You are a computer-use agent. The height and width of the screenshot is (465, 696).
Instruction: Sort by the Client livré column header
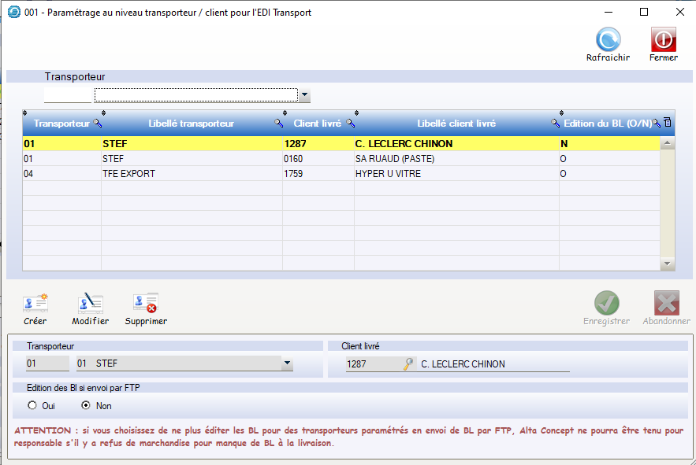click(317, 124)
